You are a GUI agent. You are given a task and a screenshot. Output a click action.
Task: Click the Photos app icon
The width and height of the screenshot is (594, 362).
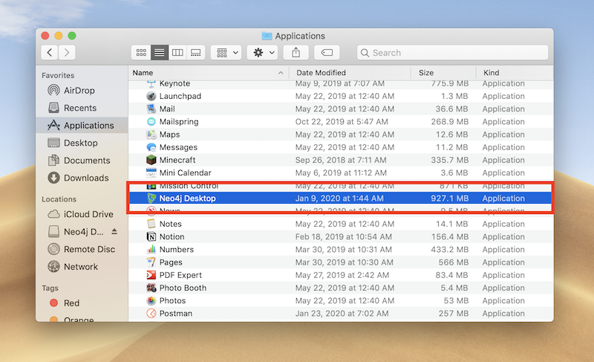(151, 300)
